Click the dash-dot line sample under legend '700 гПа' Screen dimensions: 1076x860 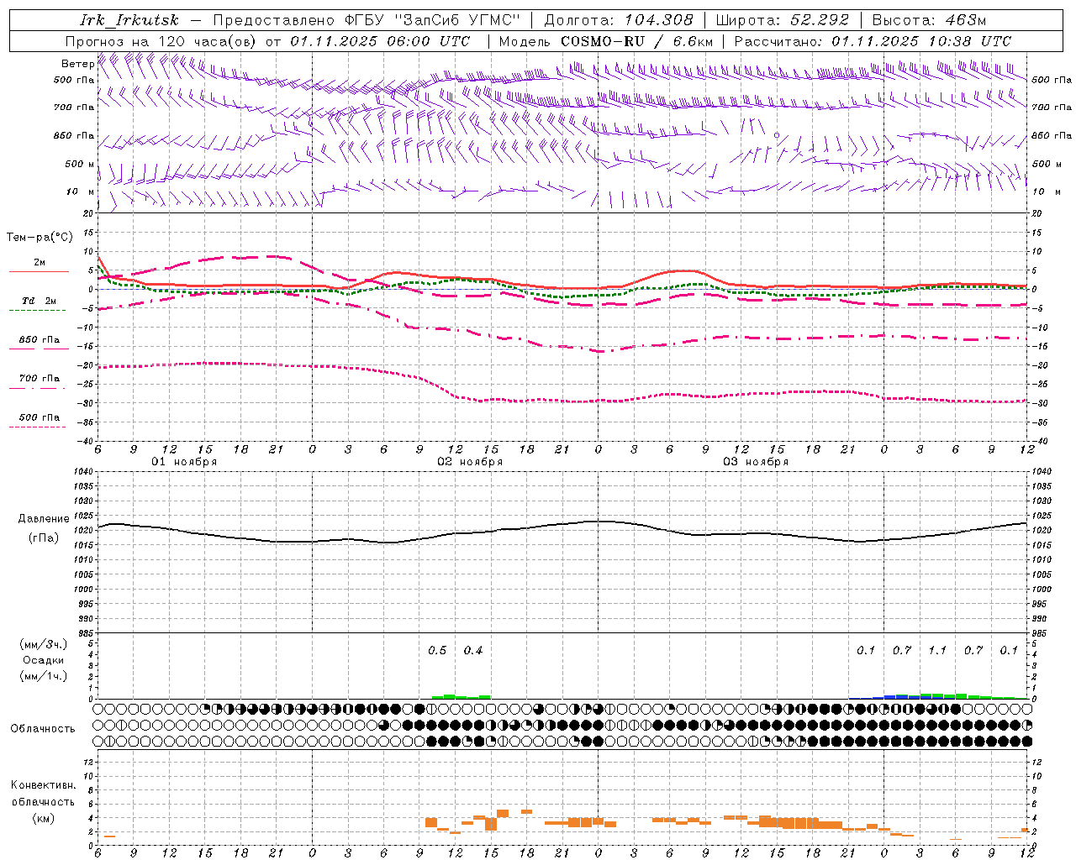(37, 388)
